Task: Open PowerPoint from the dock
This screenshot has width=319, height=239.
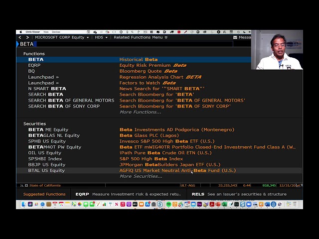Action: tap(218, 204)
